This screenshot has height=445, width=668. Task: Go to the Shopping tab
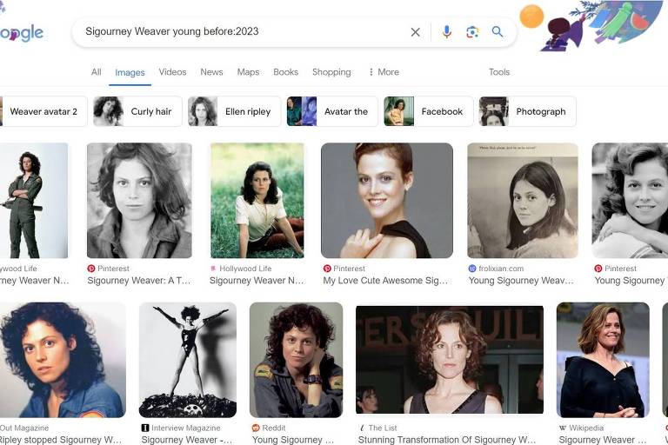click(x=331, y=72)
